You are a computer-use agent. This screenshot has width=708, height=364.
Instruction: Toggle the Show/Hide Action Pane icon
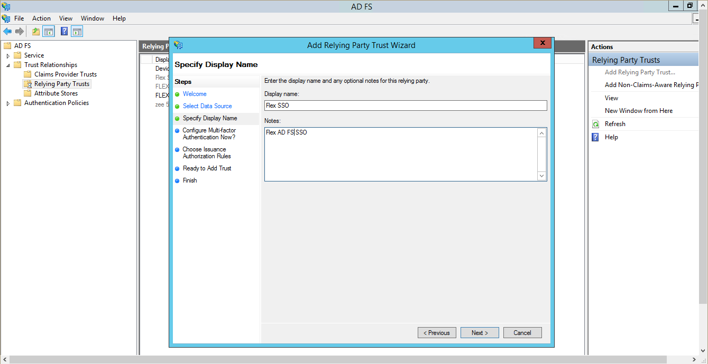click(x=77, y=31)
